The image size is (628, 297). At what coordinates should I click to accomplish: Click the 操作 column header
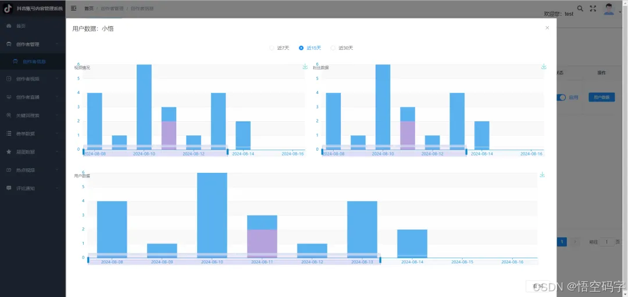[x=602, y=73]
